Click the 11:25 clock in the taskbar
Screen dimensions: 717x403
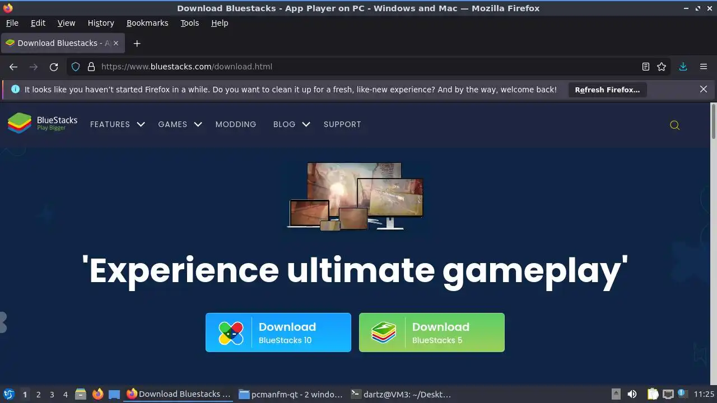pyautogui.click(x=704, y=394)
